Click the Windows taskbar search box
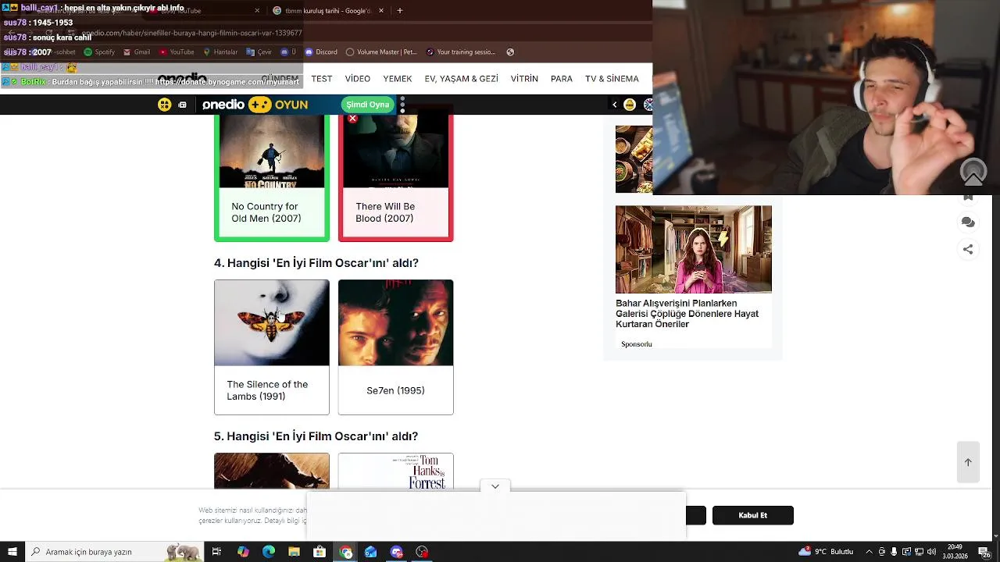This screenshot has height=562, width=1000. [x=114, y=552]
